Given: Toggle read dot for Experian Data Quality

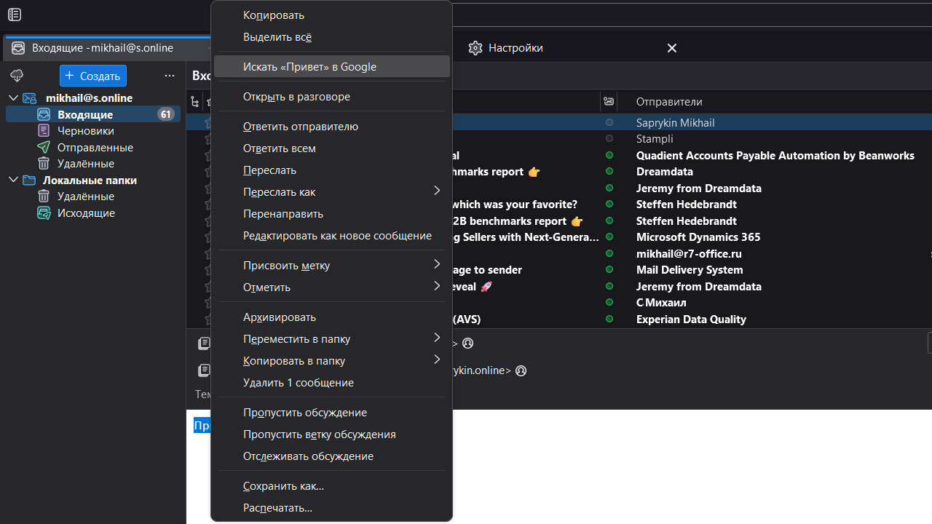Looking at the screenshot, I should point(609,319).
